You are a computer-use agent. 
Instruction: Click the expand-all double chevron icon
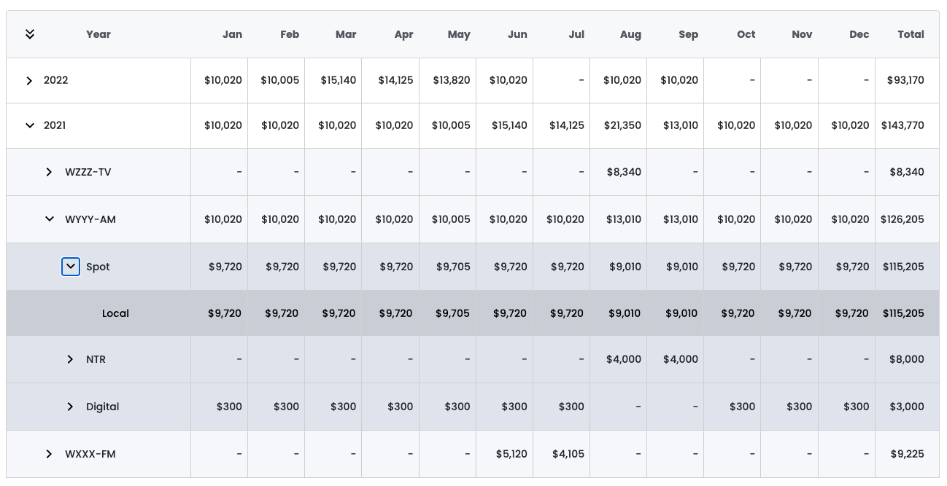[30, 34]
